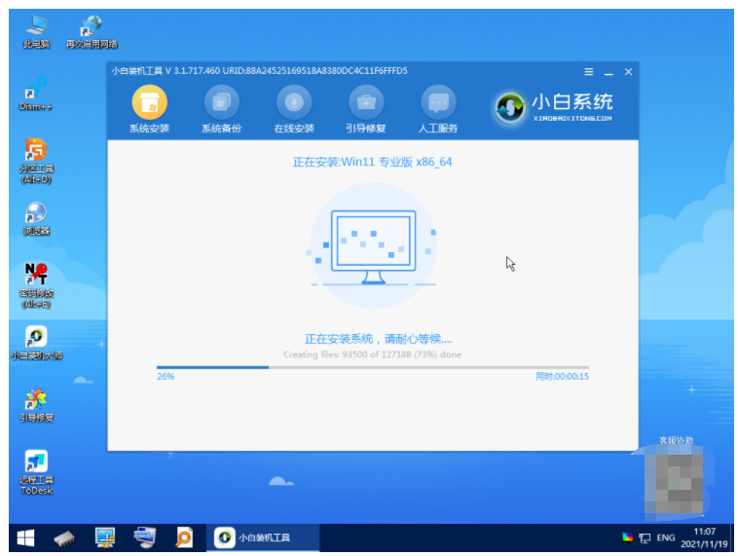Open the hamburger menu in title bar

[588, 72]
